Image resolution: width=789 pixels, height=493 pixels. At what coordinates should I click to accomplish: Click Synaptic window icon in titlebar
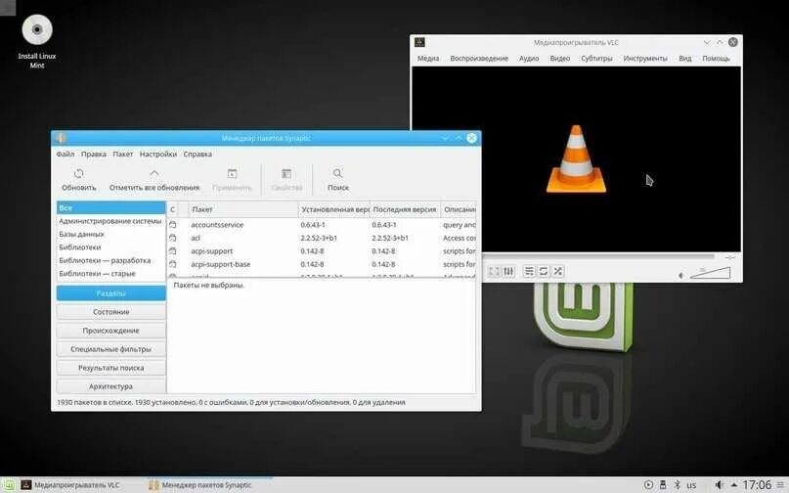click(x=61, y=138)
